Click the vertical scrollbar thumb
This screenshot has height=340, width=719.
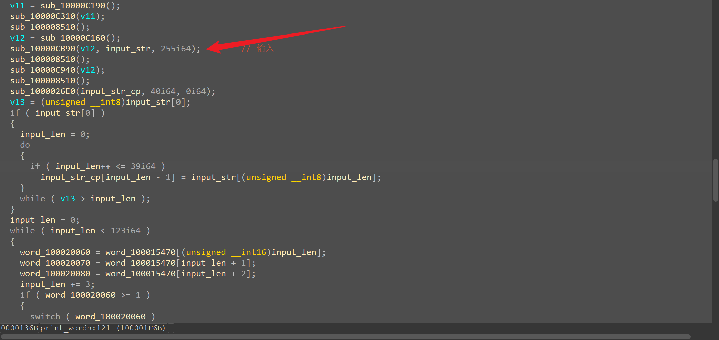click(x=715, y=180)
